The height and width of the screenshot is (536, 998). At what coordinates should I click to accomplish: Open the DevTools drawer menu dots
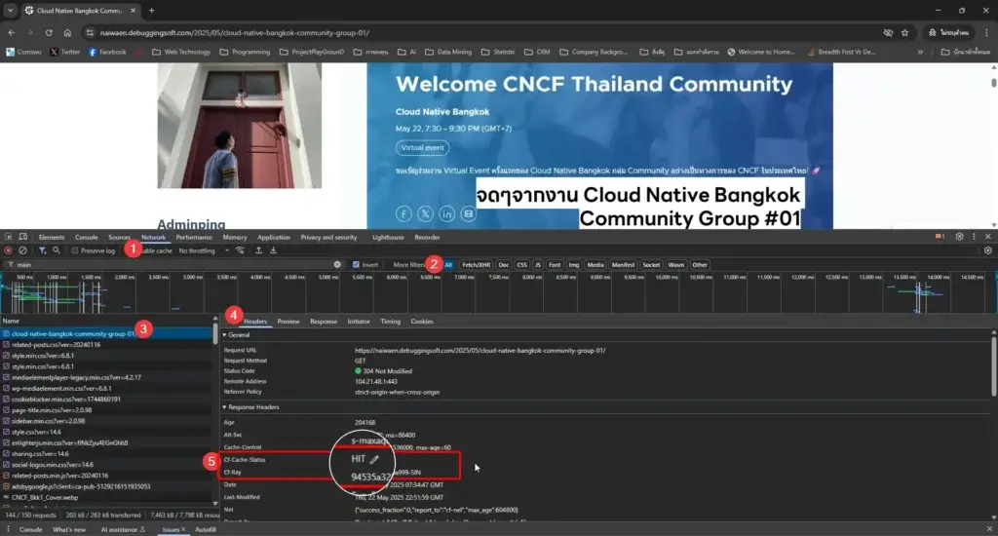click(x=8, y=529)
